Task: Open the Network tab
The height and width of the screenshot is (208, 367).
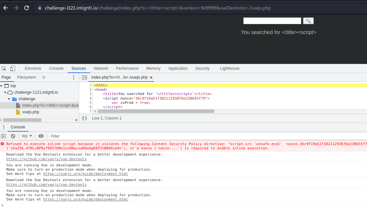Action: point(101,68)
